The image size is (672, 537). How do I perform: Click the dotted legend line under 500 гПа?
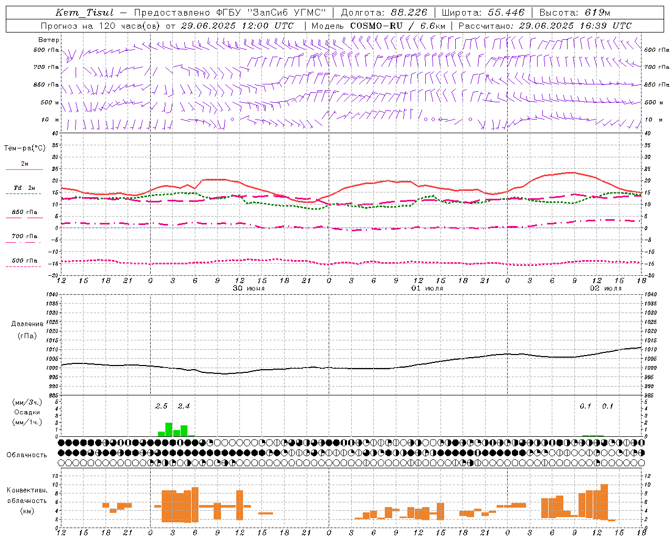tap(24, 266)
